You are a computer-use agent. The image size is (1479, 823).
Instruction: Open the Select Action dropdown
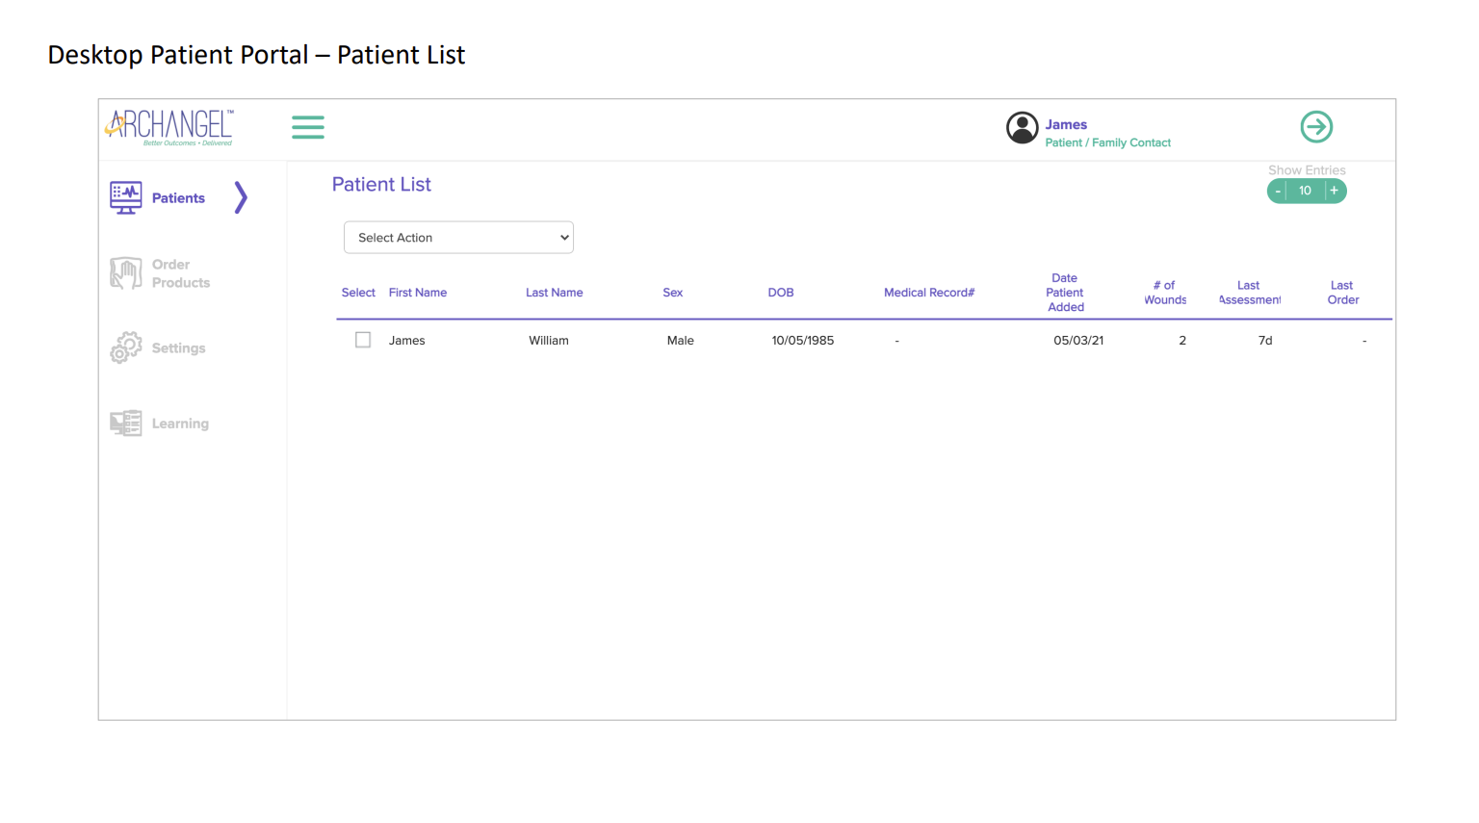(458, 238)
